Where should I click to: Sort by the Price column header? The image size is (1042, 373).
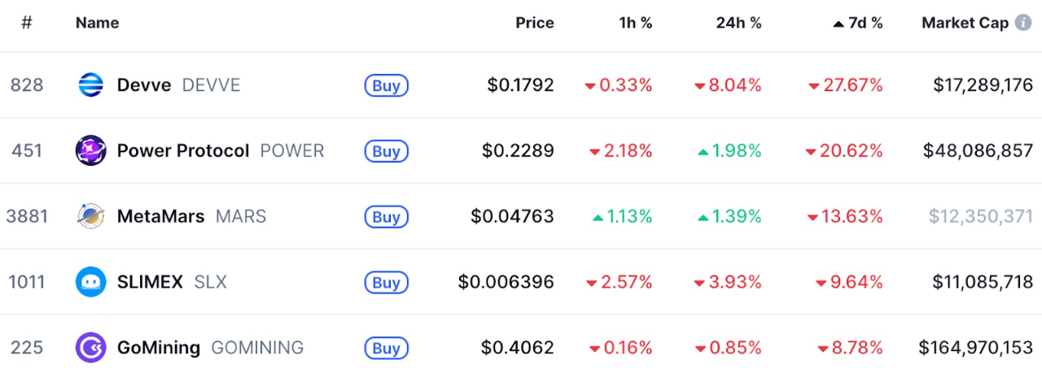(534, 23)
